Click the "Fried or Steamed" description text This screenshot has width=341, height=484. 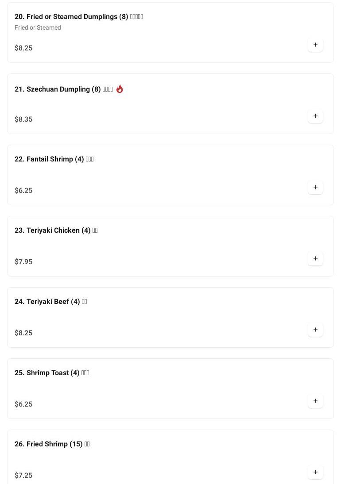pyautogui.click(x=38, y=27)
